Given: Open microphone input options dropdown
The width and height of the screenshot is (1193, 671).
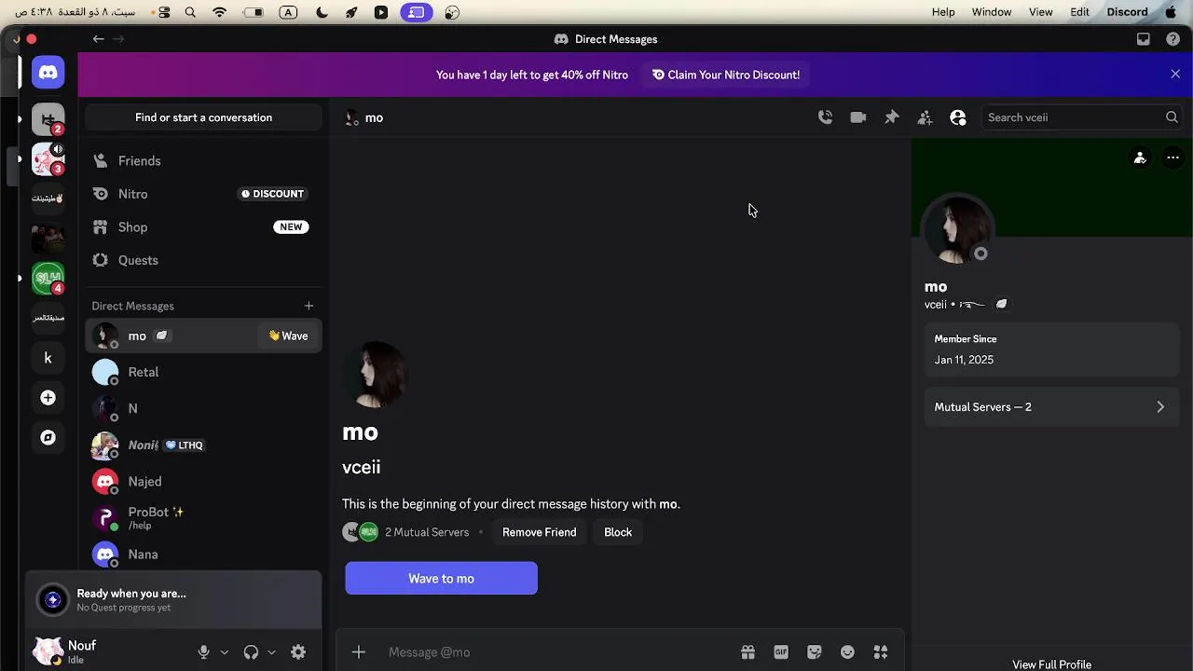Looking at the screenshot, I should pyautogui.click(x=225, y=652).
